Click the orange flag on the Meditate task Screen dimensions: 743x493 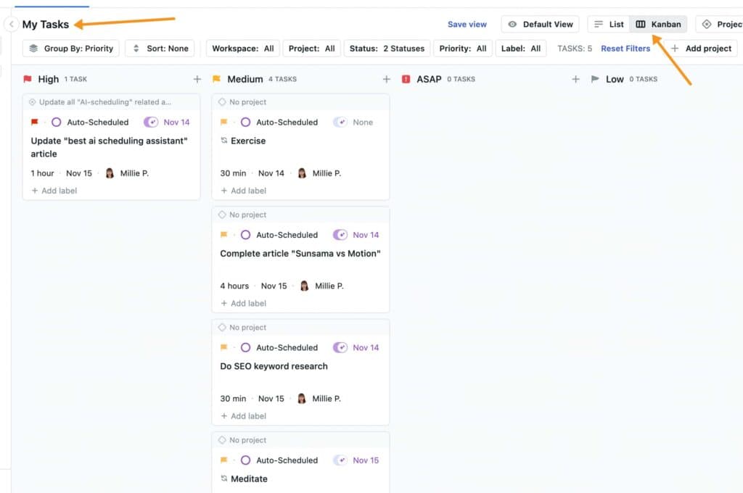223,460
